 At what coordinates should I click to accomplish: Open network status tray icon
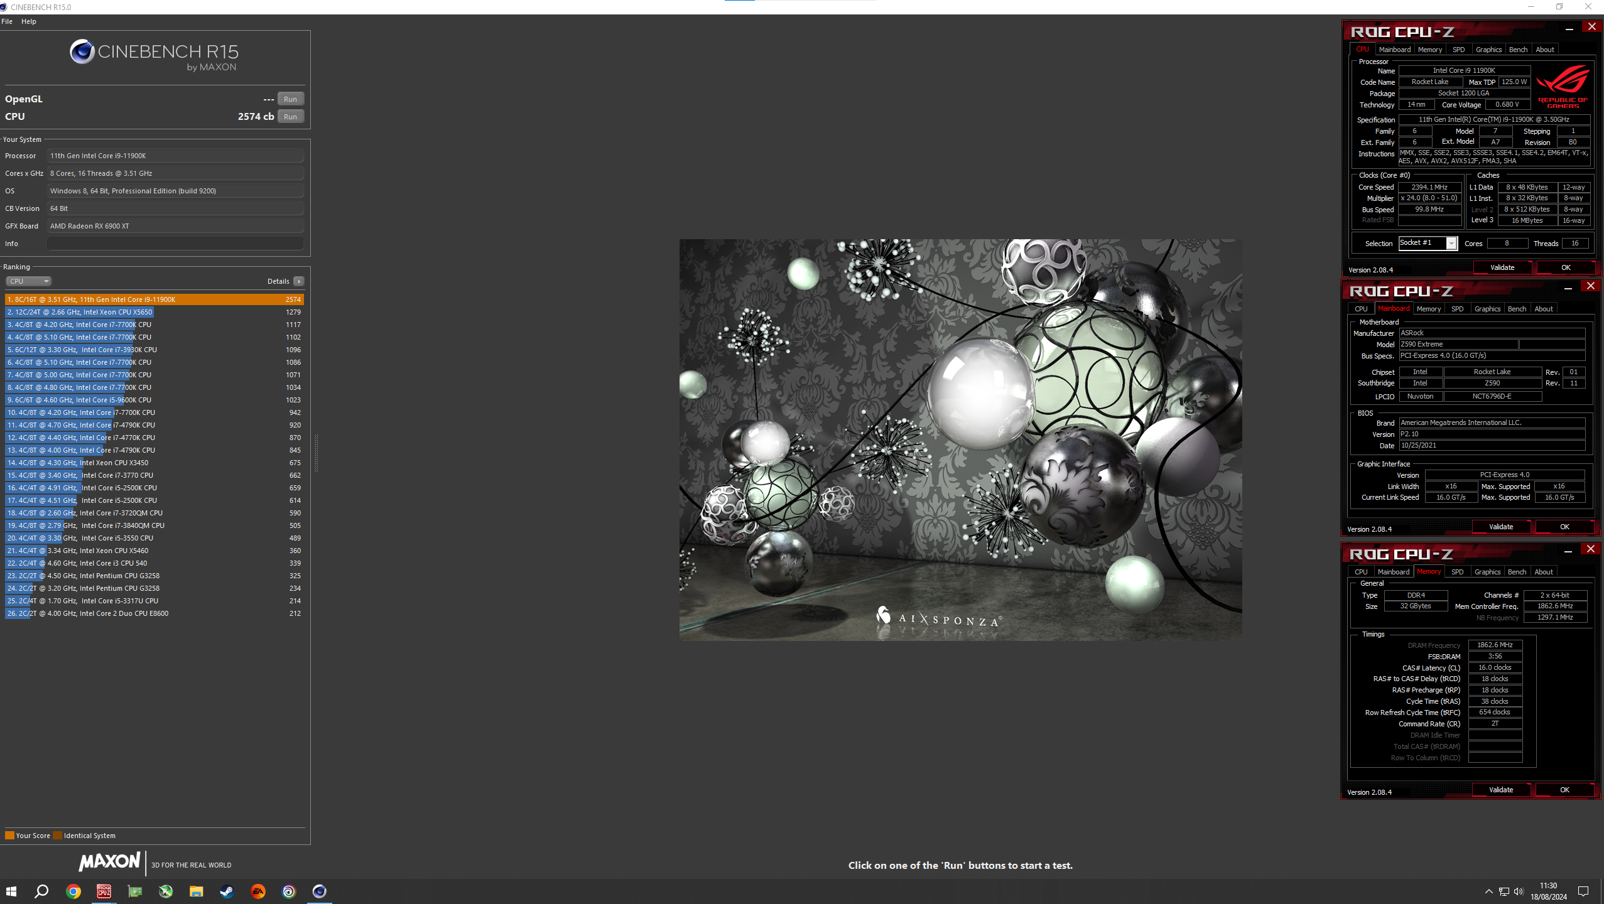coord(1504,891)
